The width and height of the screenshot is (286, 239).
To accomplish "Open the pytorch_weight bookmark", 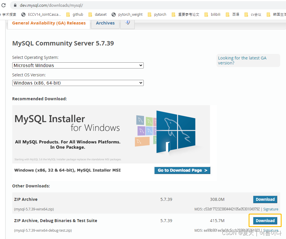I will [x=130, y=14].
